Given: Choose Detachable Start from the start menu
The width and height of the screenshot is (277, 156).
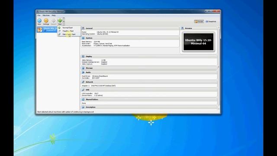Looking at the screenshot, I should click(69, 34).
